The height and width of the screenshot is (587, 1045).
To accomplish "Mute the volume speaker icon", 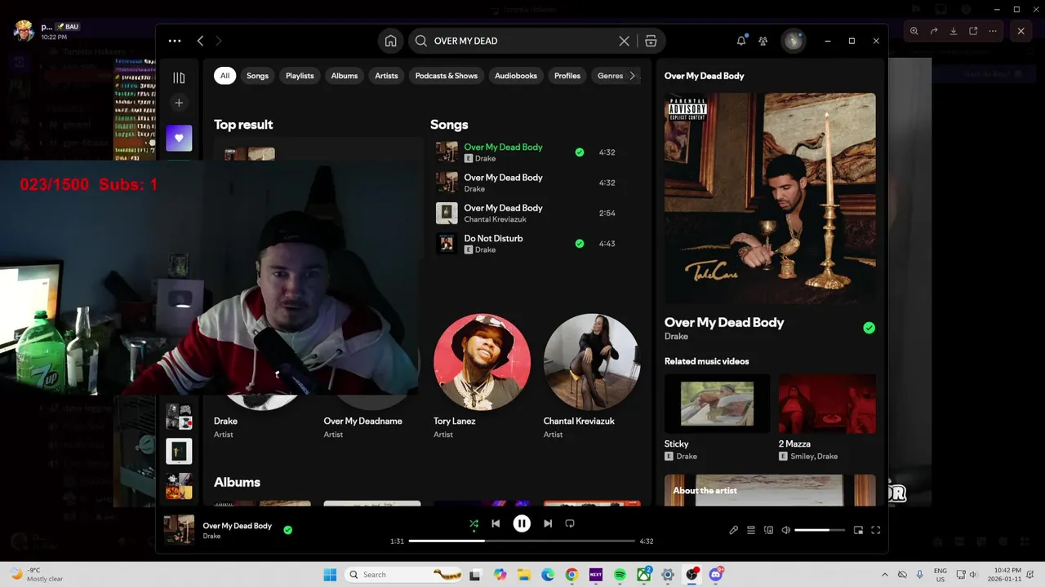I will point(785,530).
